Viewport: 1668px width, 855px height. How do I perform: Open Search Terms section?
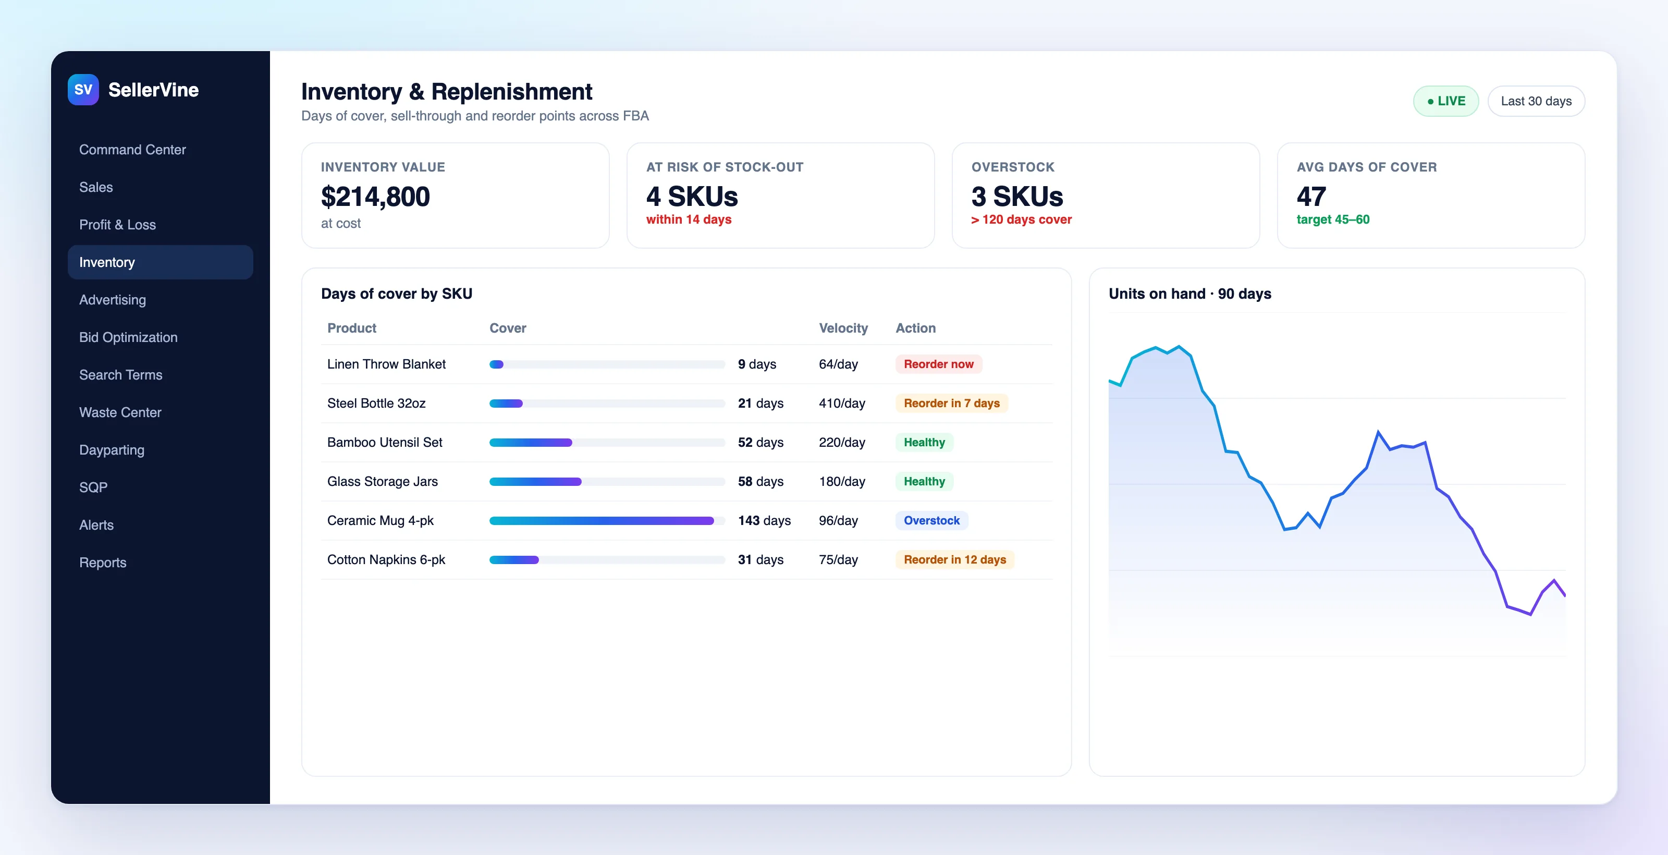click(x=160, y=375)
